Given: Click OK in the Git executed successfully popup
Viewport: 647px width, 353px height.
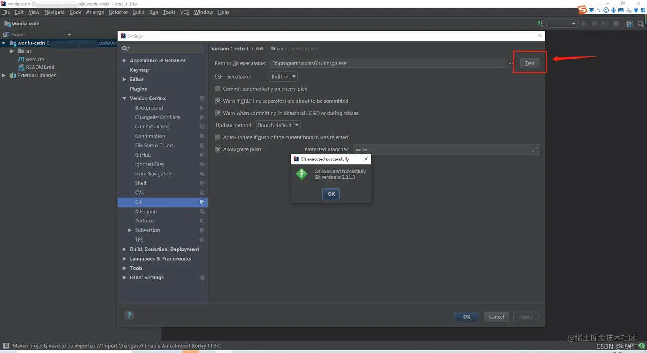Looking at the screenshot, I should click(x=331, y=194).
